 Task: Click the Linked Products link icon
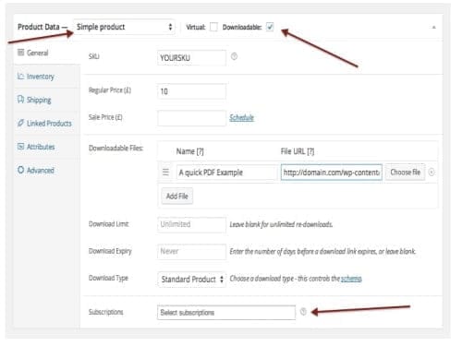[x=20, y=123]
